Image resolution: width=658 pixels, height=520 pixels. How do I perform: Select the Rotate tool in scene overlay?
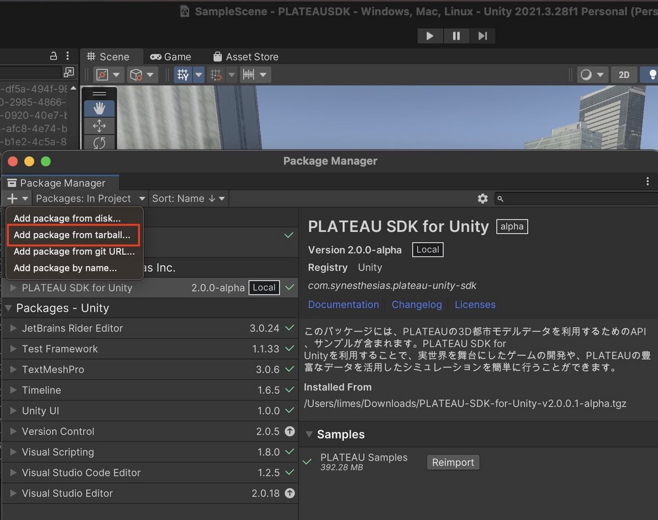[x=99, y=143]
